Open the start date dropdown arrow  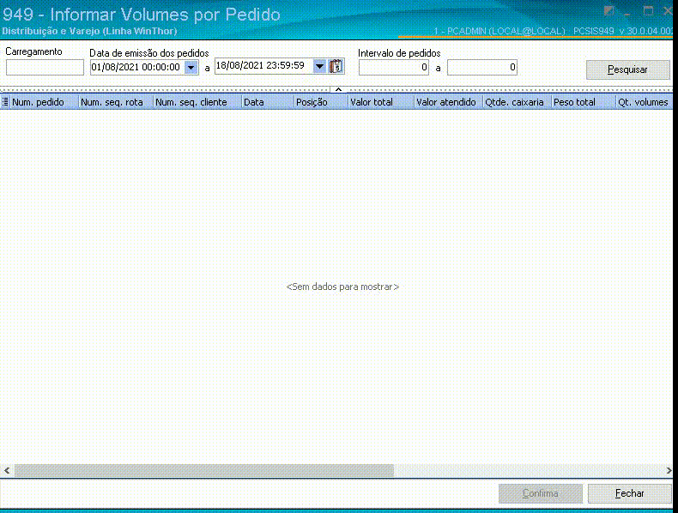191,68
